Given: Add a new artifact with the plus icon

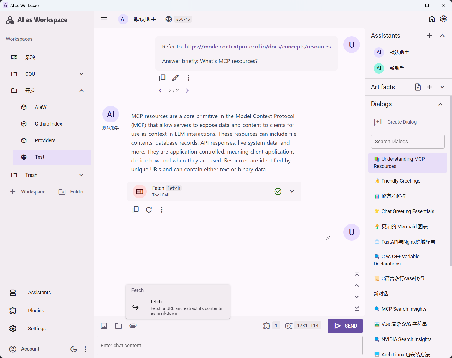Looking at the screenshot, I should [430, 87].
